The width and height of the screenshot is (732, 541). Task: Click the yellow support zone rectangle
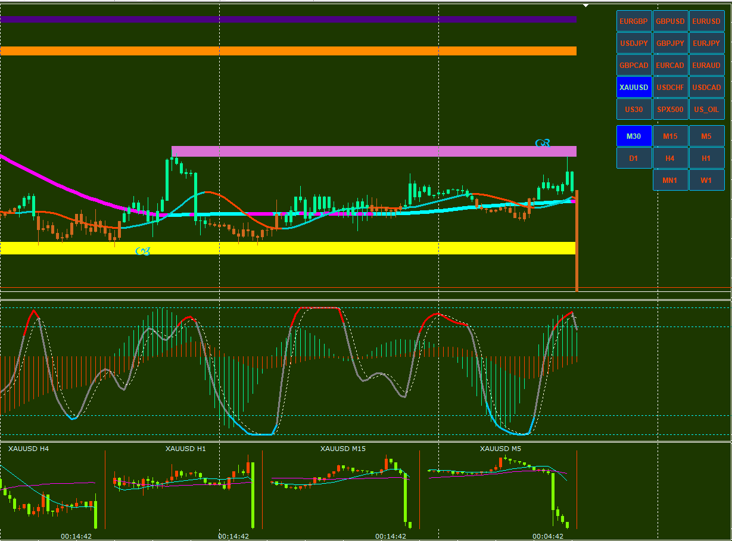(288, 248)
